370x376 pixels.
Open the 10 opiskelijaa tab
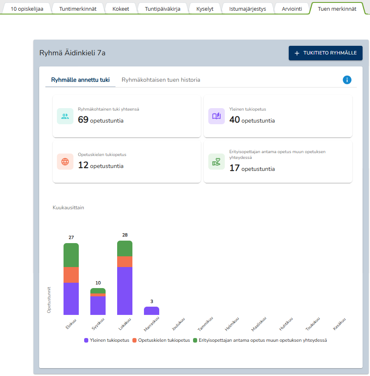pyautogui.click(x=27, y=9)
